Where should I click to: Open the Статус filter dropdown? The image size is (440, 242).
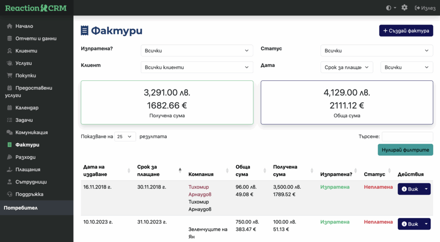(376, 51)
